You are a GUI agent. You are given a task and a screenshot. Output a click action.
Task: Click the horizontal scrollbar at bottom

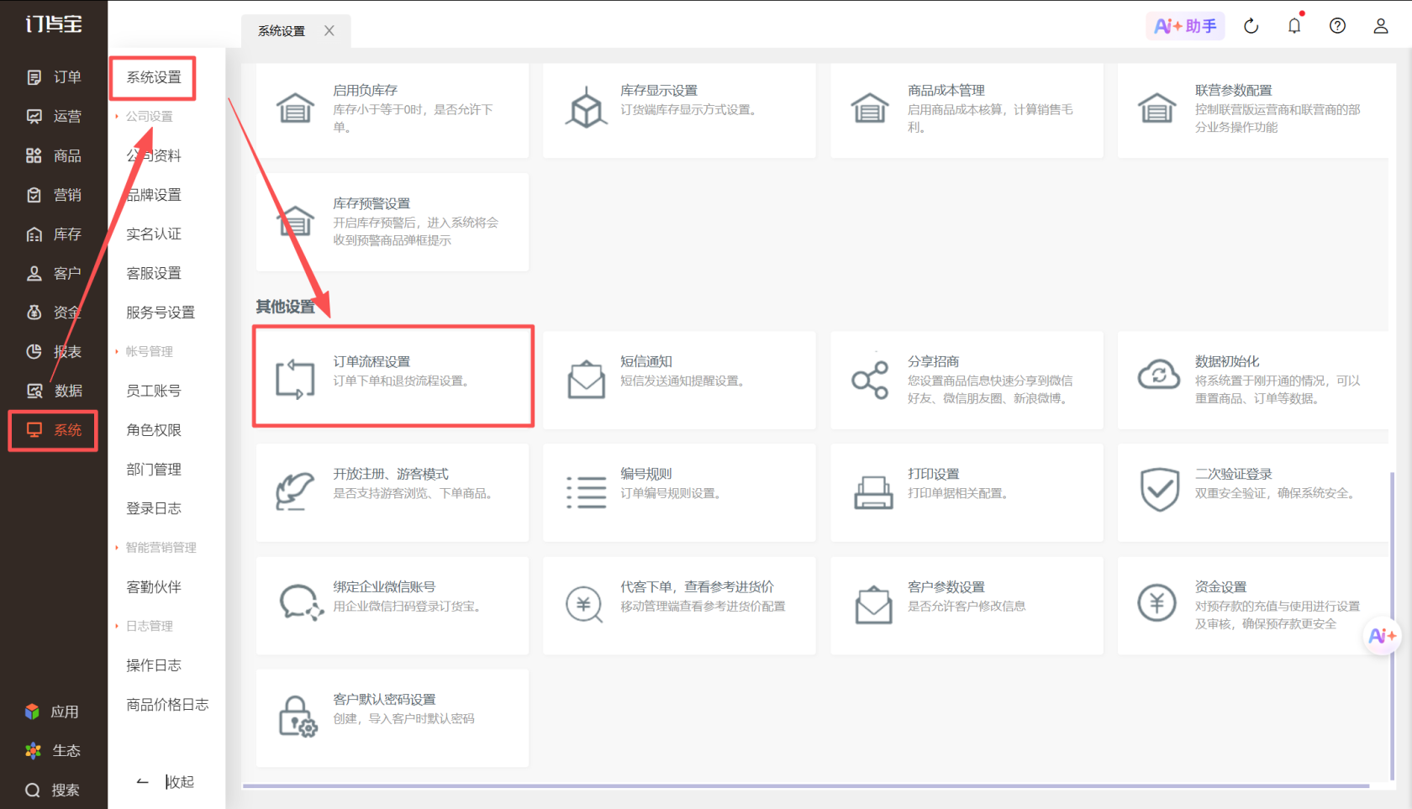click(x=805, y=786)
